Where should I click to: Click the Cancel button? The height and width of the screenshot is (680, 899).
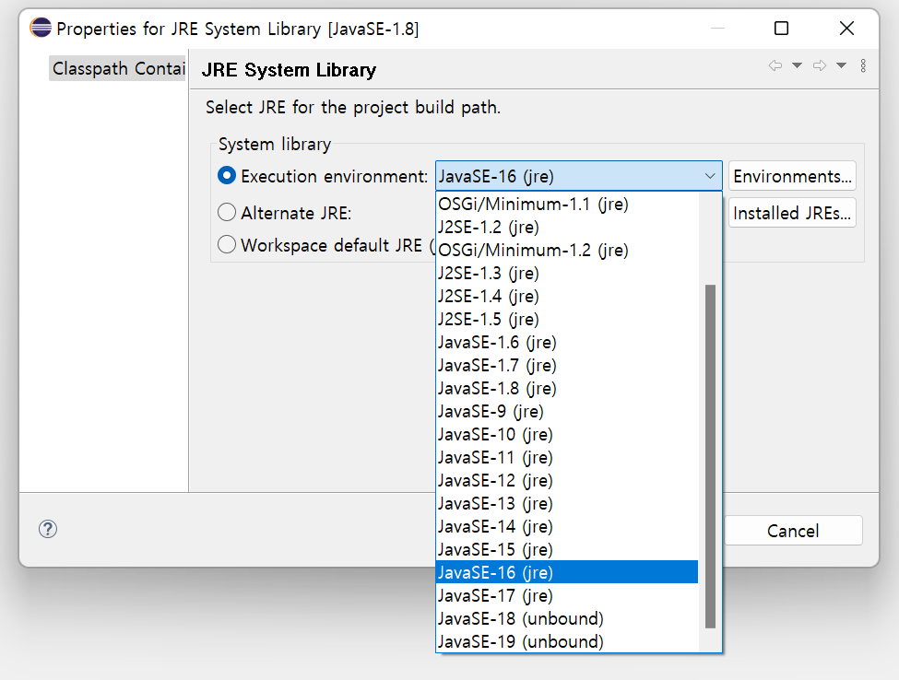point(793,531)
